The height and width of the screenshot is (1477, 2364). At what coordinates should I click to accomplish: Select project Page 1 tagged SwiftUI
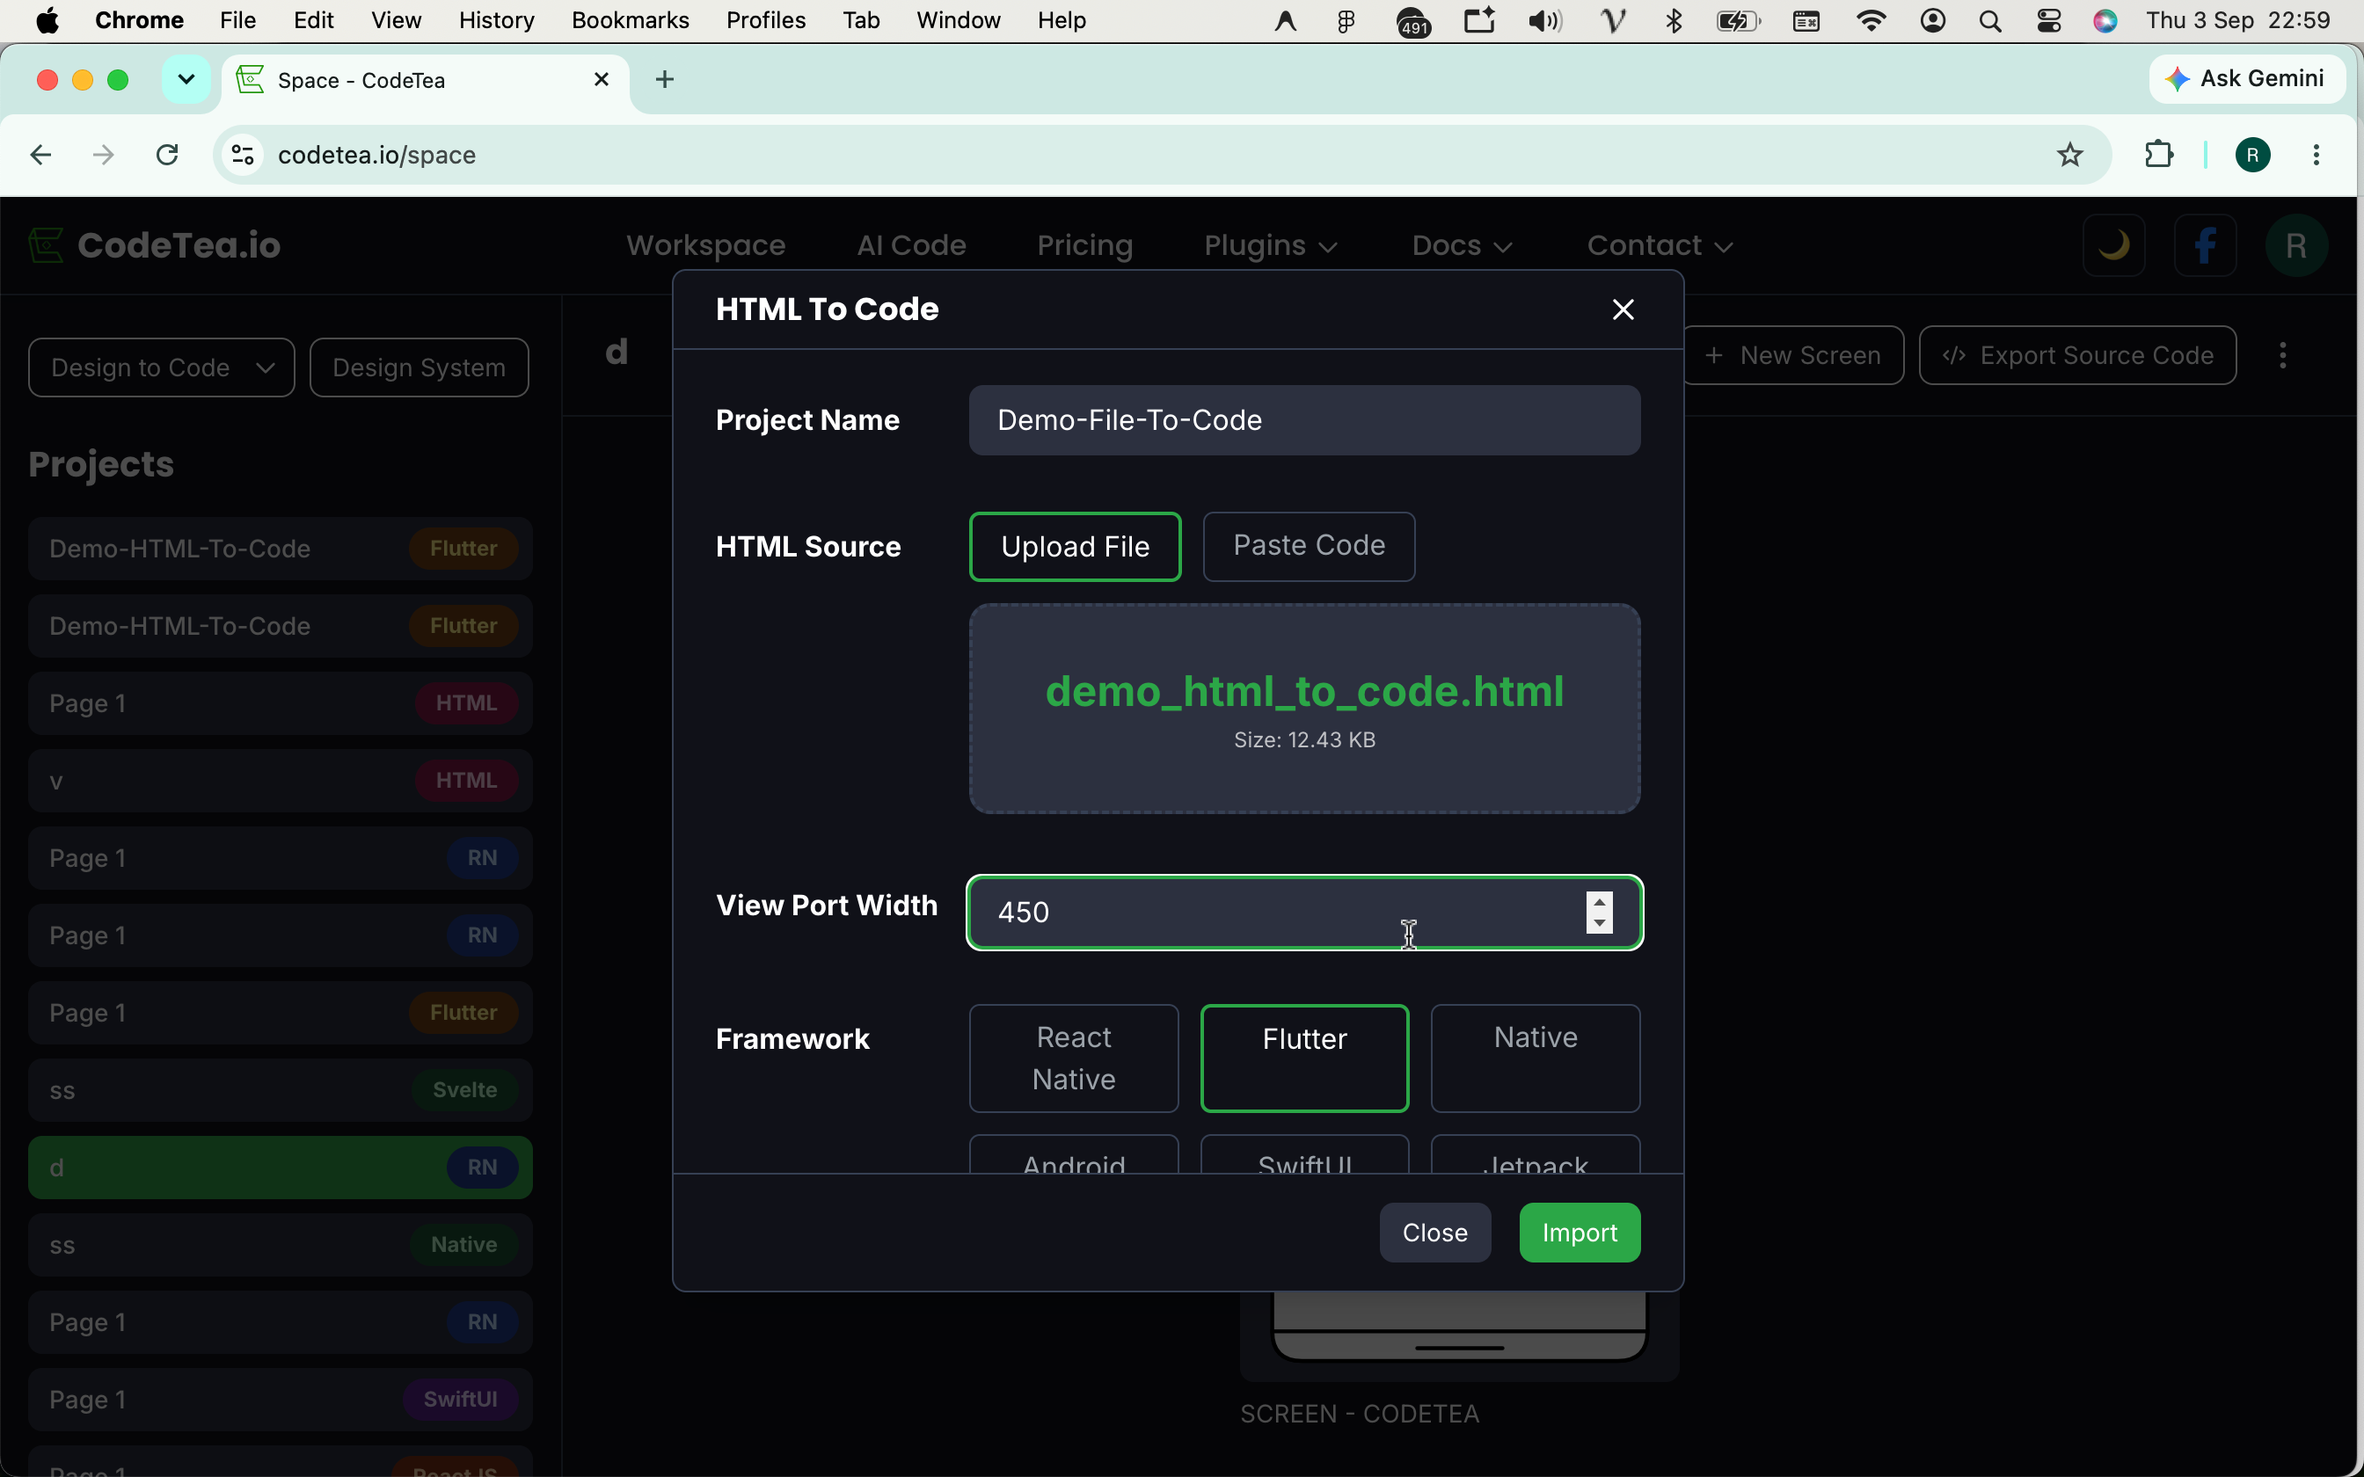(x=281, y=1400)
